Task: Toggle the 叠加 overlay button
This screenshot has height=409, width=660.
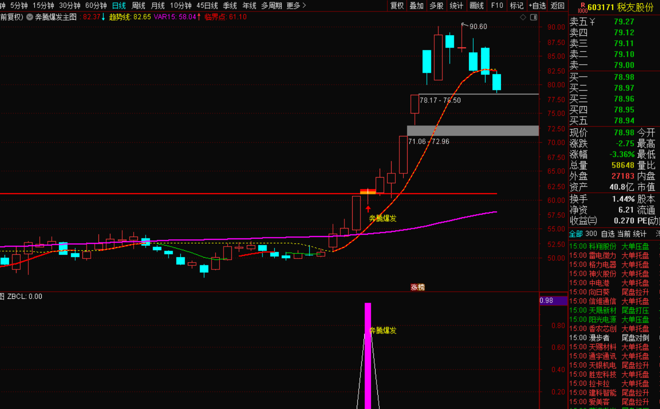Action: (416, 5)
